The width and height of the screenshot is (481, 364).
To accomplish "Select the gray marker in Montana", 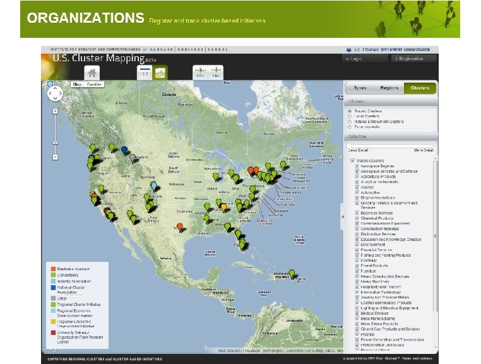I will click(x=132, y=158).
